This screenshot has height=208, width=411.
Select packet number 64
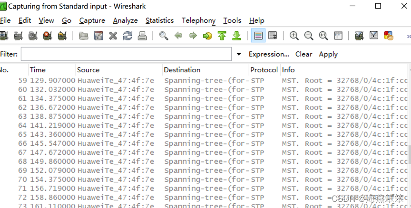pos(204,125)
